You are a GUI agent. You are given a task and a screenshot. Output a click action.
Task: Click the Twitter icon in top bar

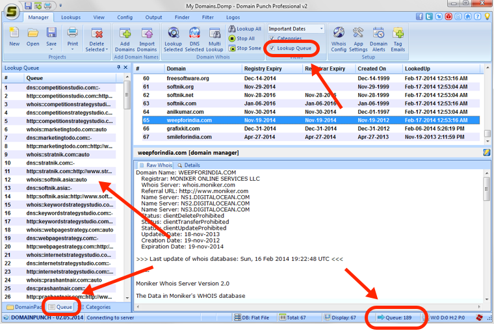429,17
